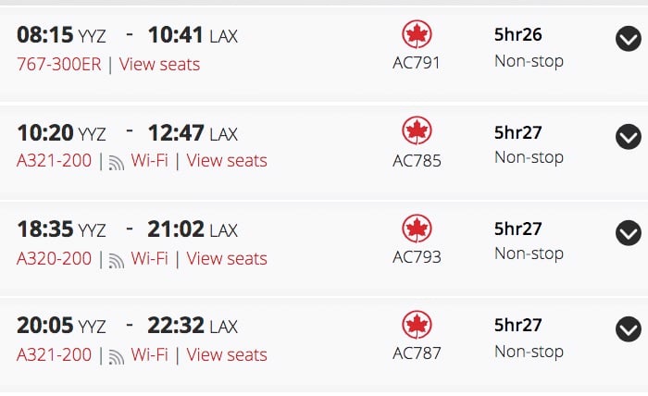Open A320-200 aircraft info link
The width and height of the screenshot is (648, 396).
pos(54,258)
